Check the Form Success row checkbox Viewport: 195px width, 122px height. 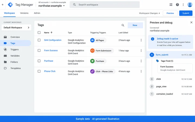click(x=39, y=50)
